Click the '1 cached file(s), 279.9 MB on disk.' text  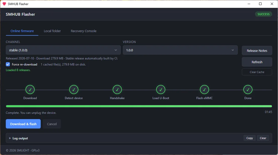63,64
